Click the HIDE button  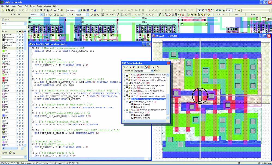tap(237, 14)
